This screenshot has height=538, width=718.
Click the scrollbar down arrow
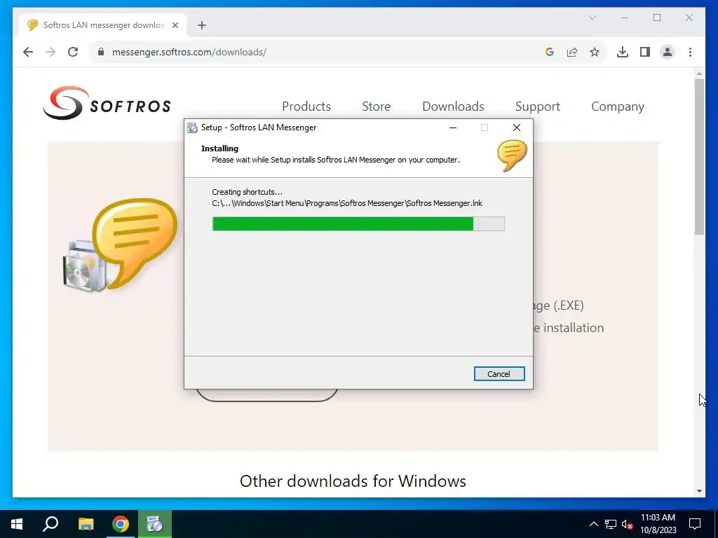(x=699, y=491)
